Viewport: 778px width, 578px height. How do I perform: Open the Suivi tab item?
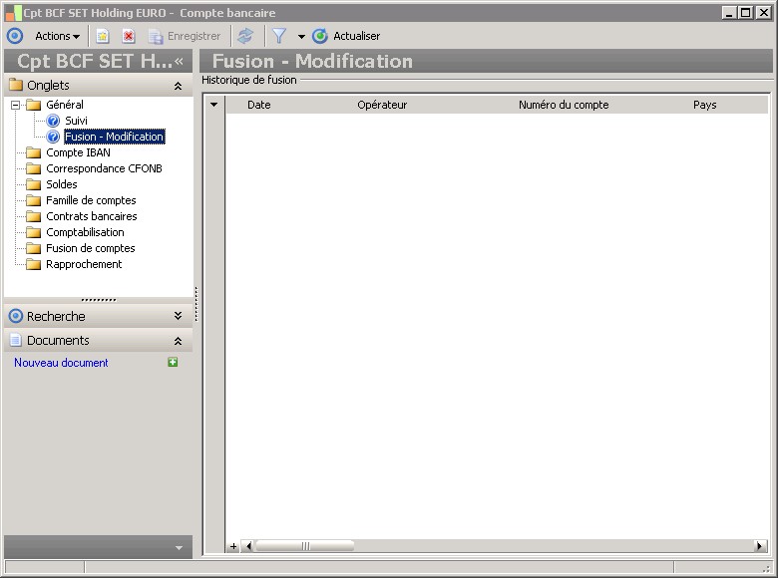tap(76, 121)
